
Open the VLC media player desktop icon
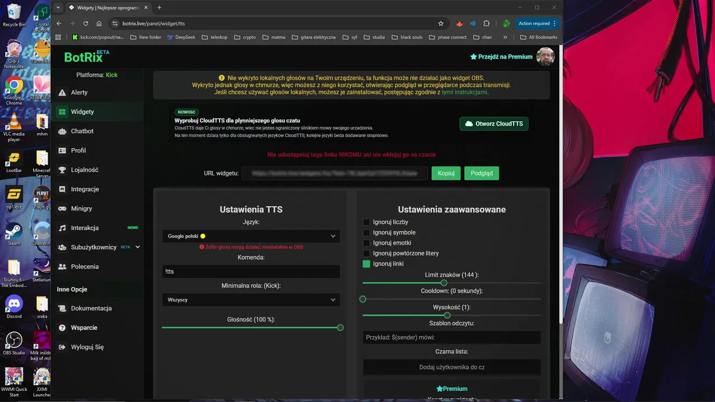14,127
